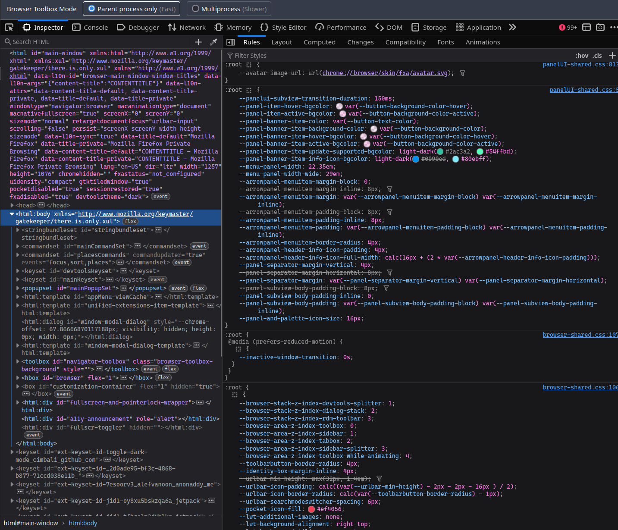Viewport: 618px width, 530px height.
Task: Click the 99+ error count icon
Action: (568, 27)
